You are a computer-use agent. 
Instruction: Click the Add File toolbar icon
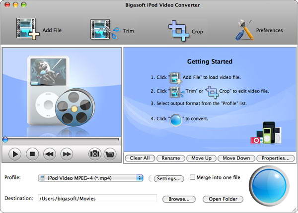28,29
